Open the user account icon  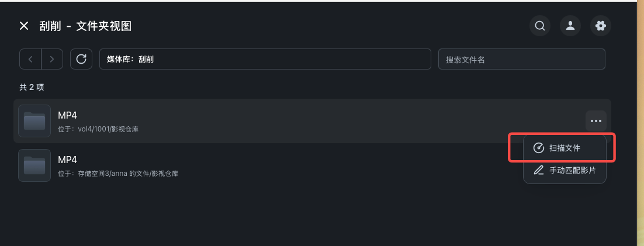click(x=570, y=26)
